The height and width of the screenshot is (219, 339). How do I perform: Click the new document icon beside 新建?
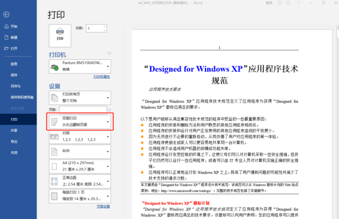click(6, 38)
